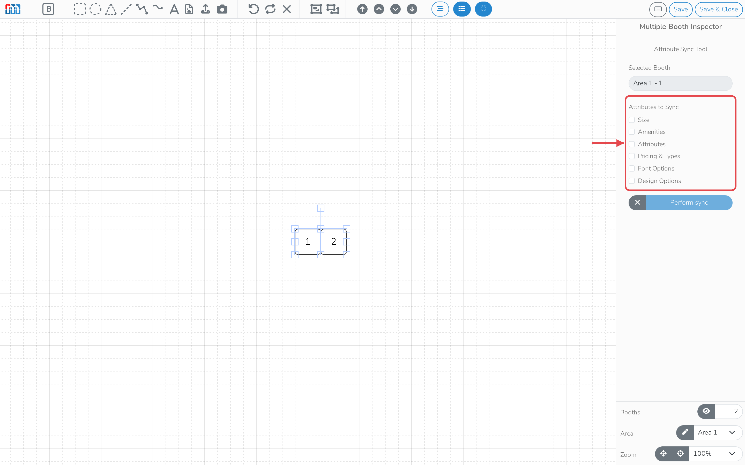745x465 pixels.
Task: Edit area with the pencil icon
Action: [685, 433]
